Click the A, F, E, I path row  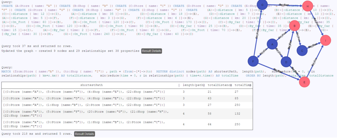[127, 92]
